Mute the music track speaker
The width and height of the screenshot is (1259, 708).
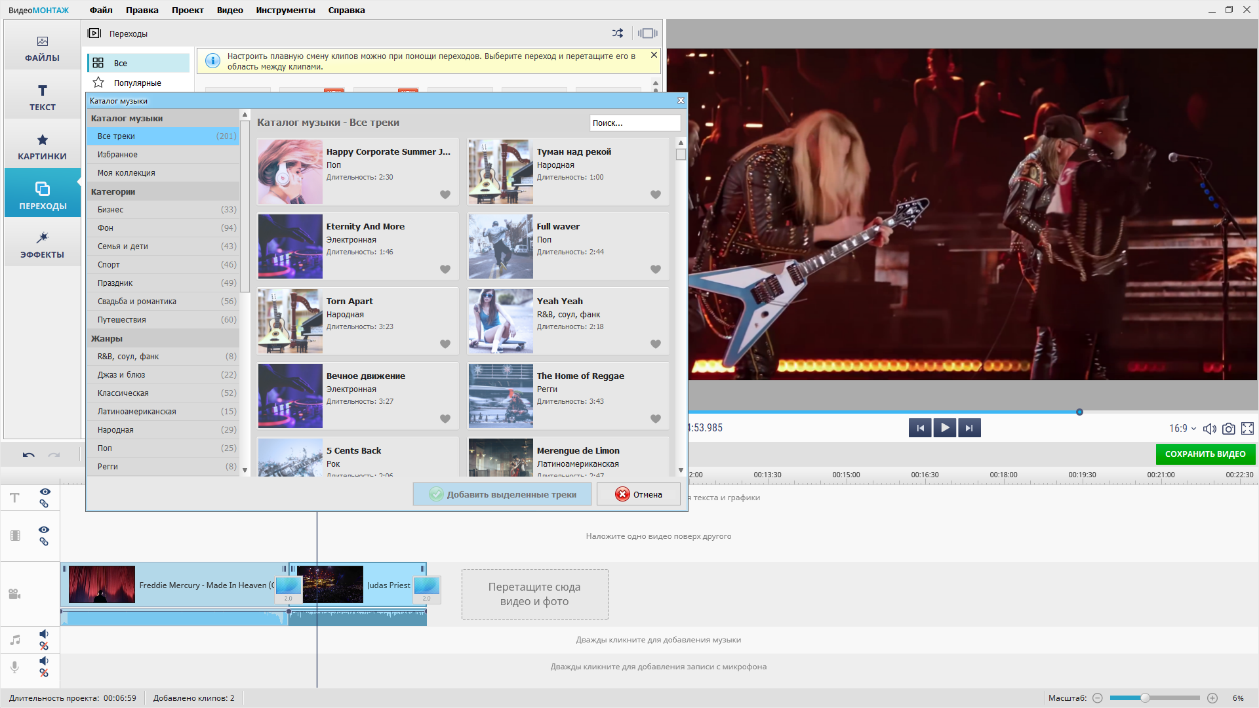point(44,634)
